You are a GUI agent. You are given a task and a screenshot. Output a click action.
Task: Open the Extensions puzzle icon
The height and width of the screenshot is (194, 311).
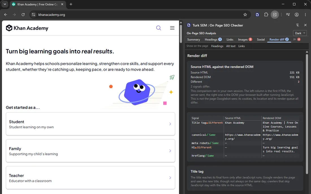point(266,15)
